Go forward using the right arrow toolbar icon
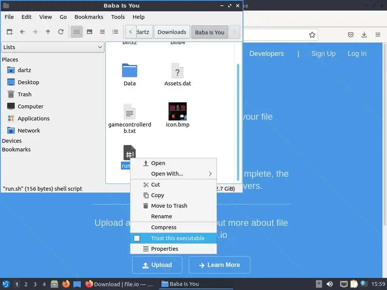Image resolution: width=387 pixels, height=290 pixels. click(x=35, y=32)
